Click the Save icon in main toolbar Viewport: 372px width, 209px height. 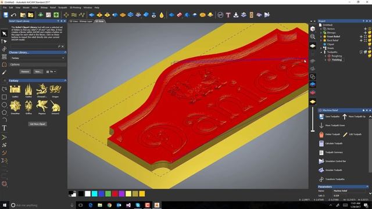click(x=6, y=15)
